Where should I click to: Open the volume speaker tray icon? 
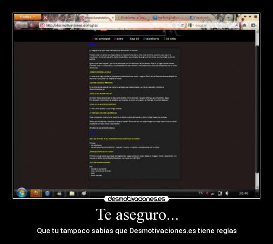(227, 193)
